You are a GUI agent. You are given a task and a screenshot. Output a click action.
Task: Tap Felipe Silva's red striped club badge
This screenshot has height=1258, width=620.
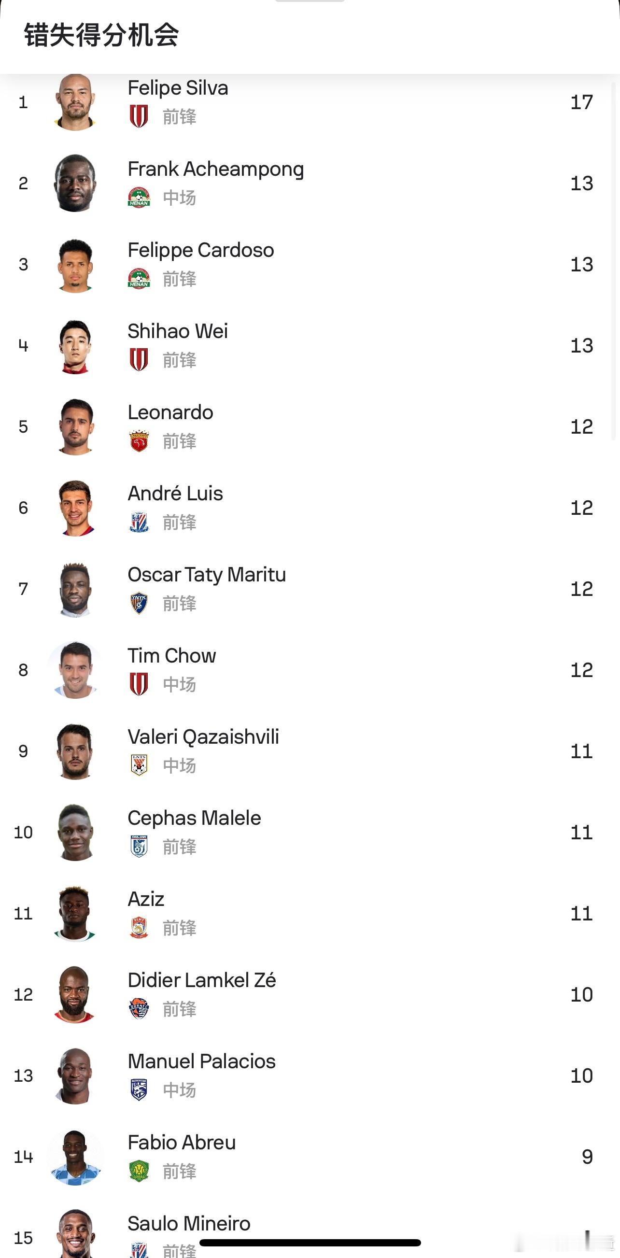click(x=139, y=116)
